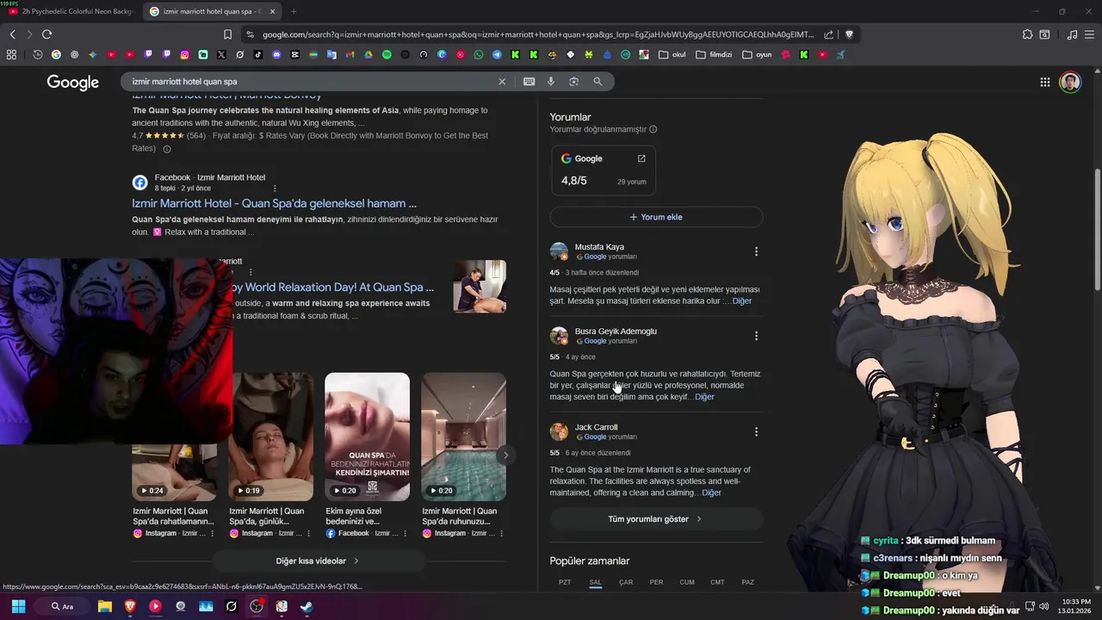Image resolution: width=1102 pixels, height=620 pixels.
Task: Open Google Lens image search
Action: tap(573, 82)
